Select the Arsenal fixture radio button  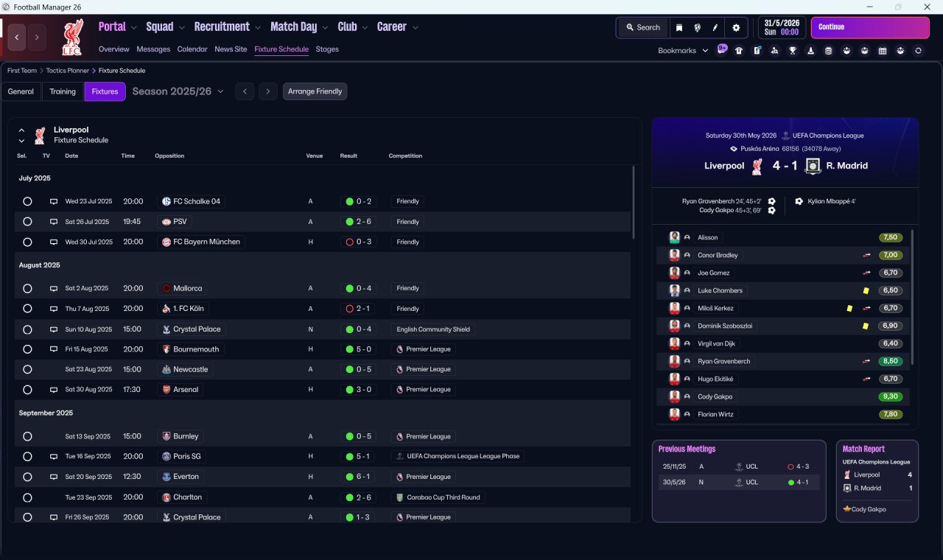coord(27,390)
